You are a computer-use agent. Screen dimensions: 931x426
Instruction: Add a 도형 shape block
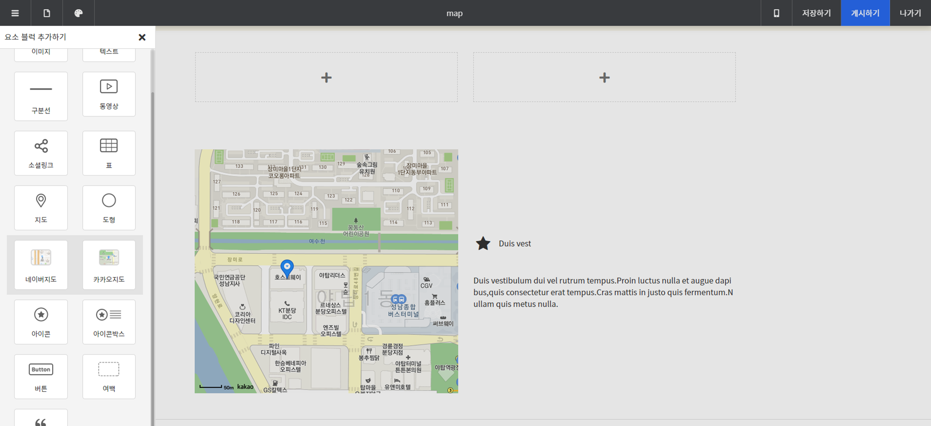109,208
